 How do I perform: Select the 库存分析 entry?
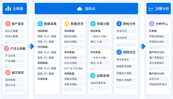click(159, 79)
